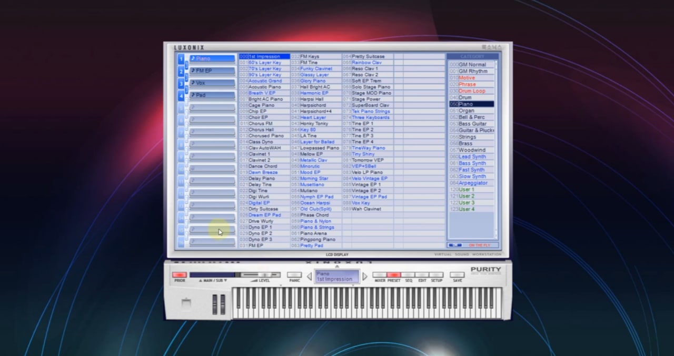This screenshot has width=674, height=356.
Task: Adjust the LEVEL slider
Action: (261, 275)
